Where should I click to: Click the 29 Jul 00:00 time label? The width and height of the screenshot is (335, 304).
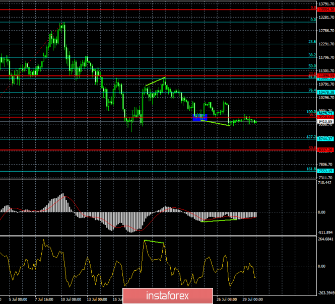point(253,299)
